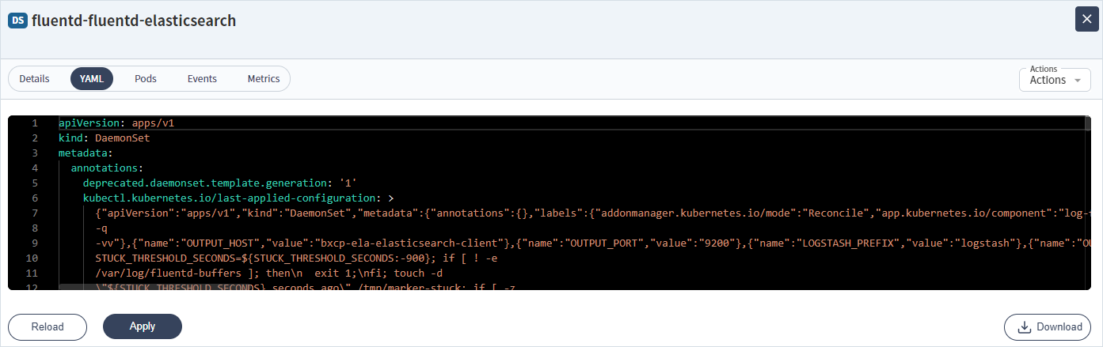Click the OUTPUT_HOST value line
1103x347 pixels.
coord(593,243)
